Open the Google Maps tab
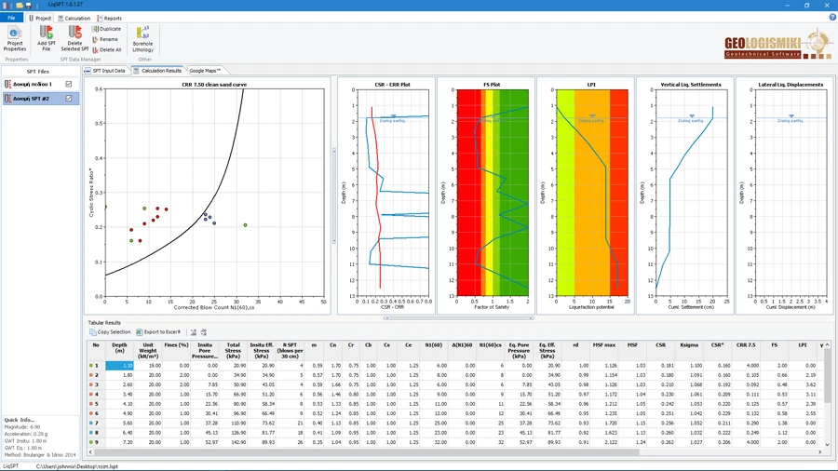The height and width of the screenshot is (471, 838). pyautogui.click(x=205, y=71)
